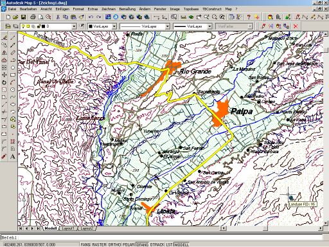Expand the VonLayer lineweight dropdown
The width and height of the screenshot is (329, 247).
(209, 26)
